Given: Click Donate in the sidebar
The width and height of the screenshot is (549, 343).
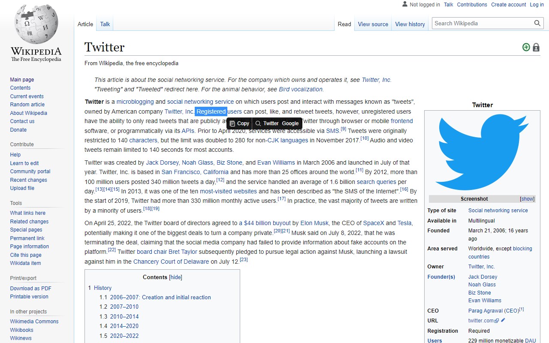Looking at the screenshot, I should point(18,130).
